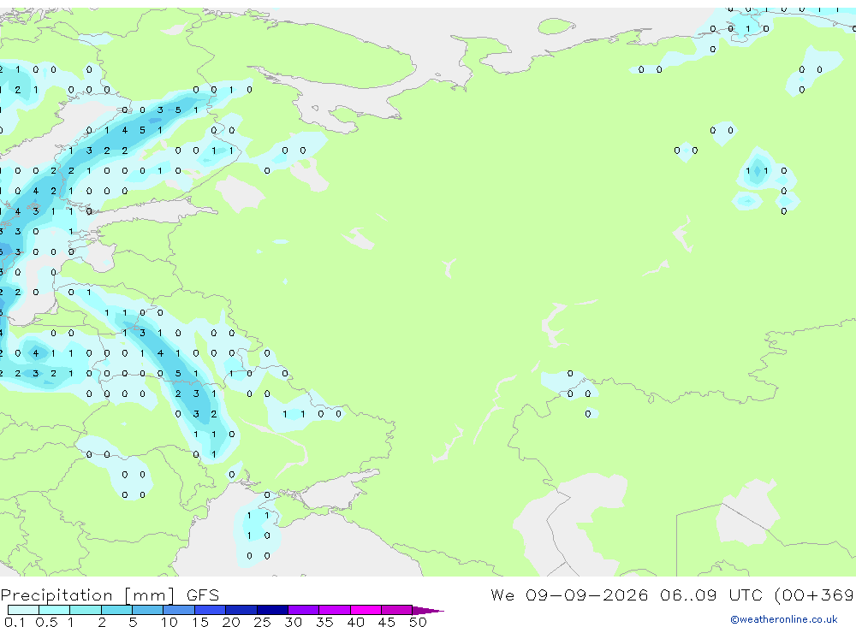Screen dimensions: 856x627
Task: Click the '25' legend scale label
Action: click(x=262, y=622)
